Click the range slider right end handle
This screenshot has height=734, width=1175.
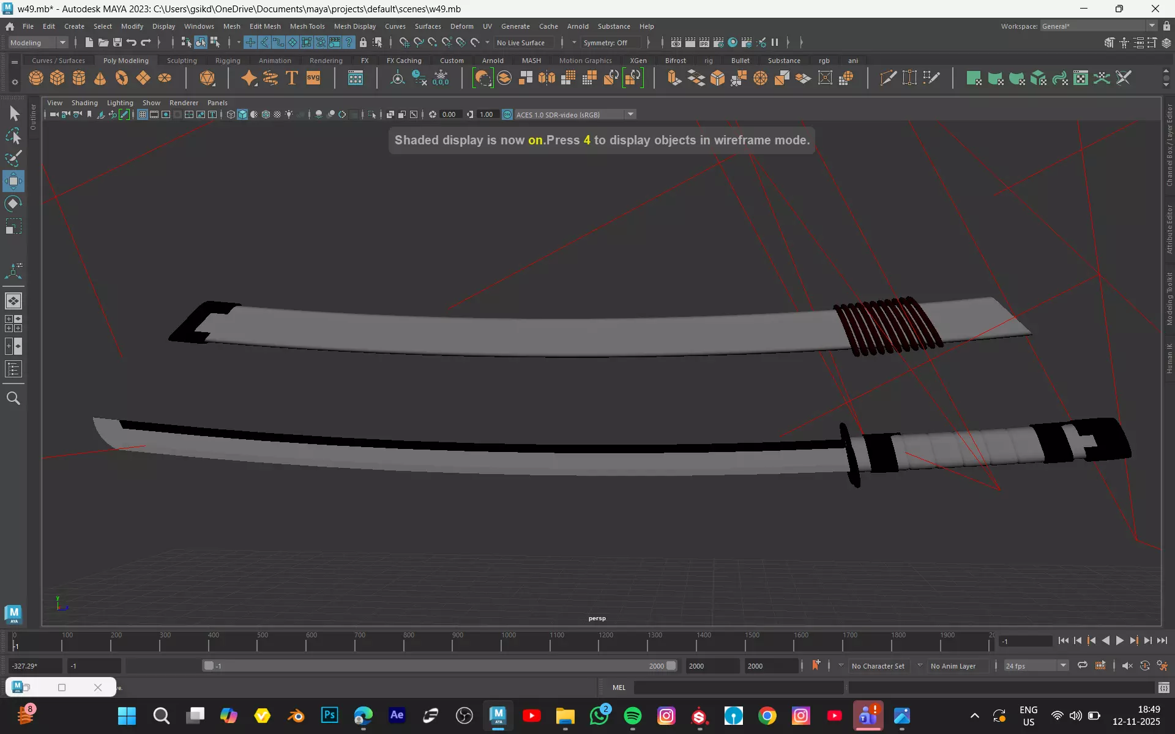click(x=671, y=665)
